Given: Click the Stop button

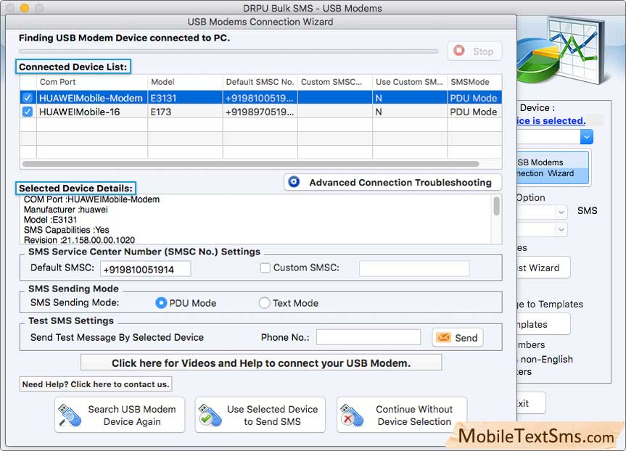Looking at the screenshot, I should click(474, 51).
